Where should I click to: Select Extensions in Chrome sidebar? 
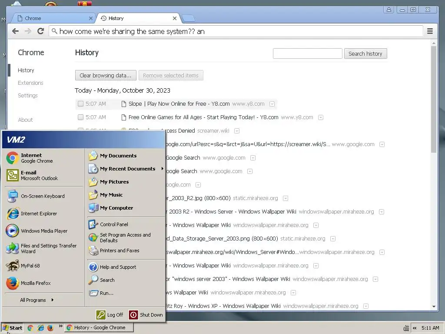[31, 83]
